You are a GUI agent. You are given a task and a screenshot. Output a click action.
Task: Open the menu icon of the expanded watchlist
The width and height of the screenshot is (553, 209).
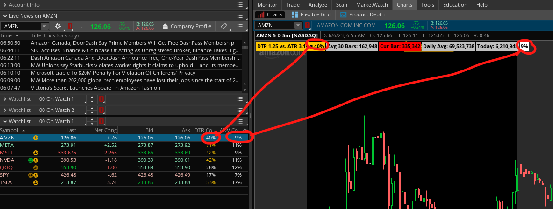[x=240, y=121]
